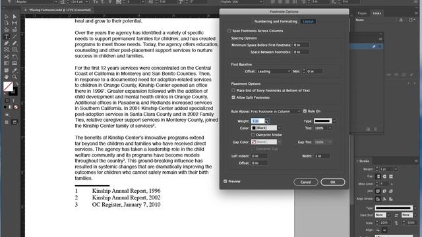The image size is (422, 237).
Task: Select the Eyedropper tool
Action: tap(15, 70)
